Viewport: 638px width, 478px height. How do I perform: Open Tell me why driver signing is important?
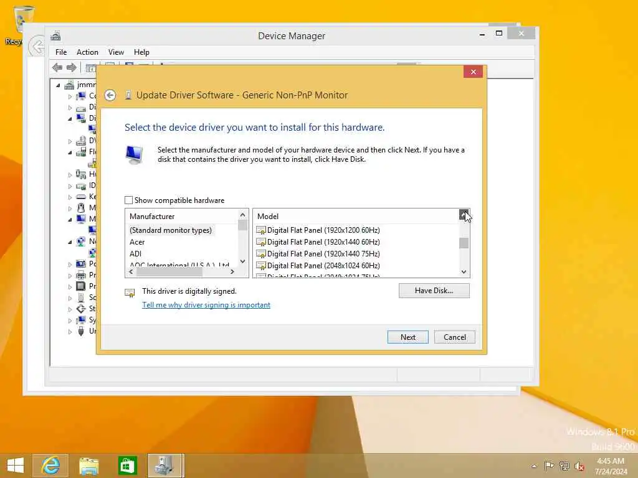(206, 305)
